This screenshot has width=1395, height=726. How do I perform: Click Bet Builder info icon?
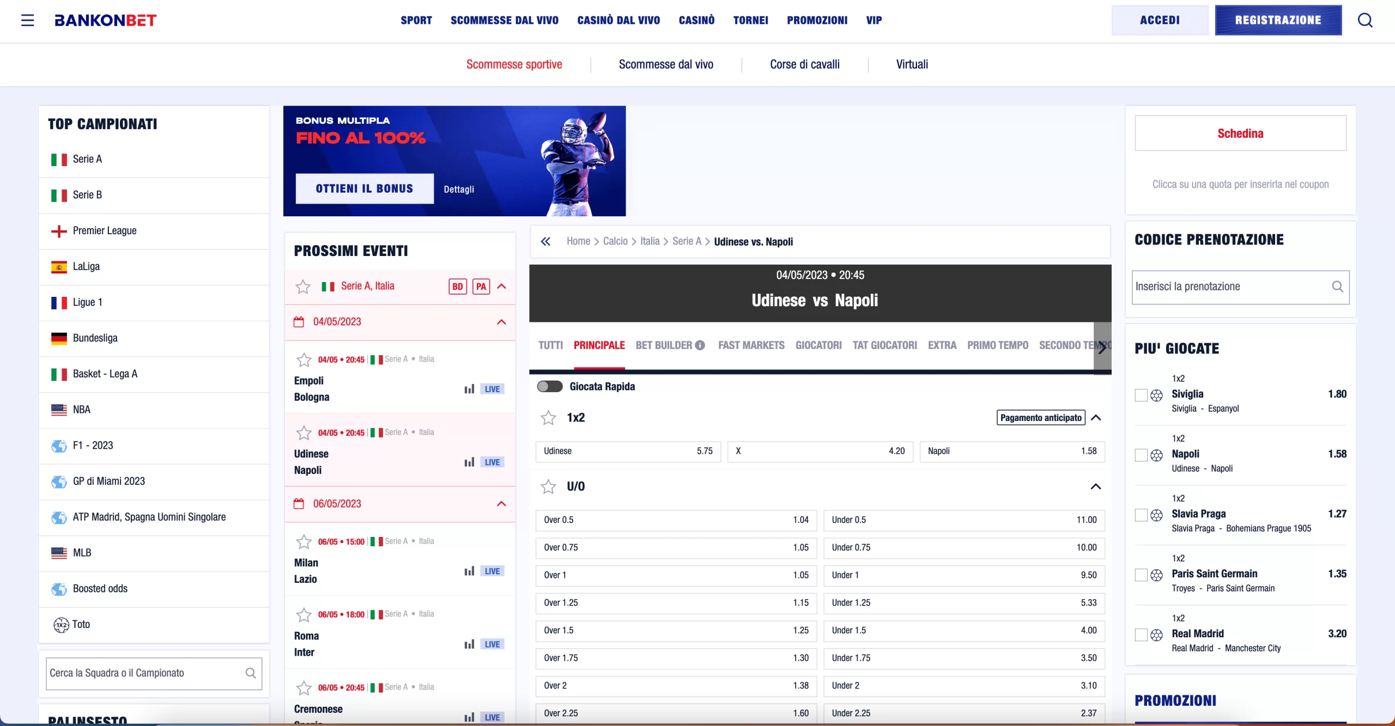tap(700, 345)
